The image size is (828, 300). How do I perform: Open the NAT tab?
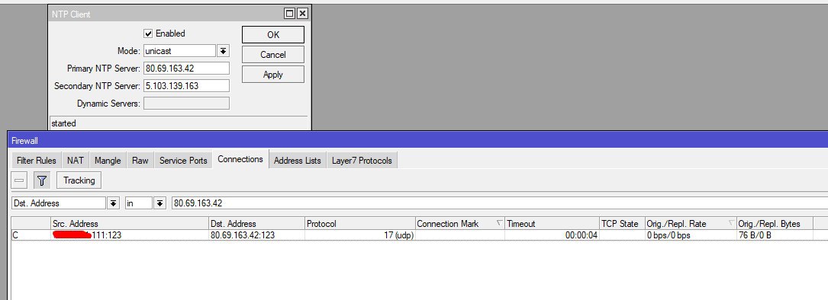(x=76, y=161)
